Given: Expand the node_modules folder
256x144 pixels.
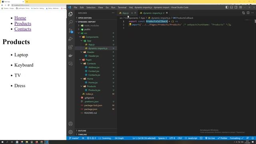Looking at the screenshot, I should [92, 26].
